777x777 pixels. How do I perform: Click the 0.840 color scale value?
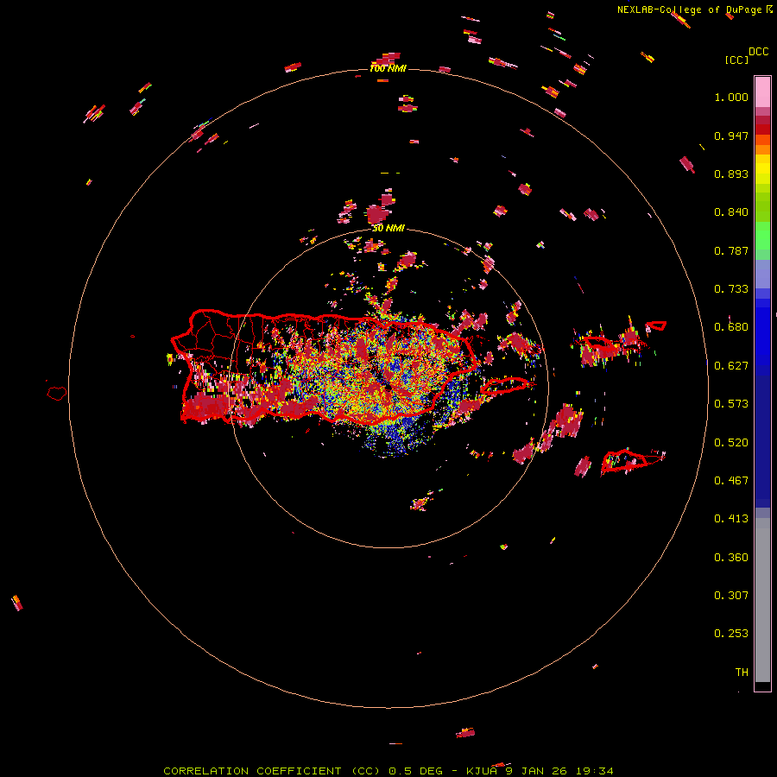(x=731, y=212)
